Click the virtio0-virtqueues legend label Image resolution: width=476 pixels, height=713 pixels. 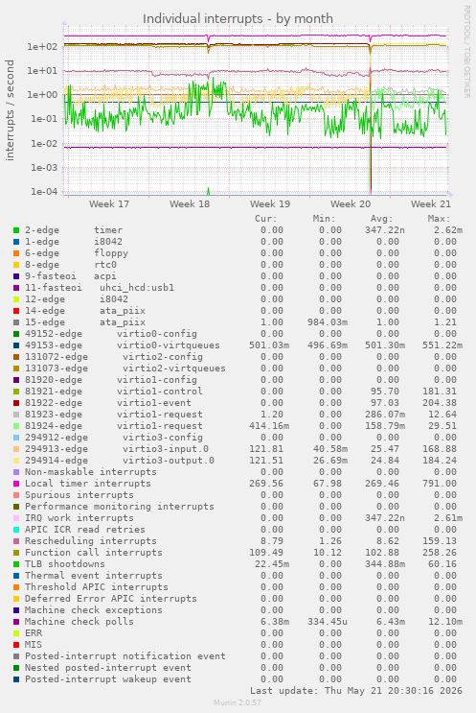tap(168, 345)
